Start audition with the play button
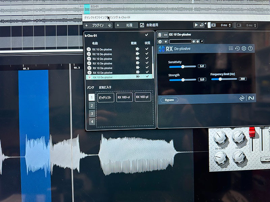The height and width of the screenshot is (202, 270). tap(196, 25)
